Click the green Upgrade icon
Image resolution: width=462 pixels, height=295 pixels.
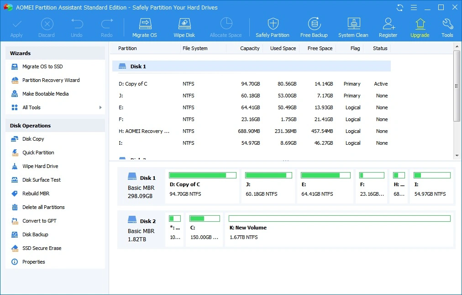(420, 28)
